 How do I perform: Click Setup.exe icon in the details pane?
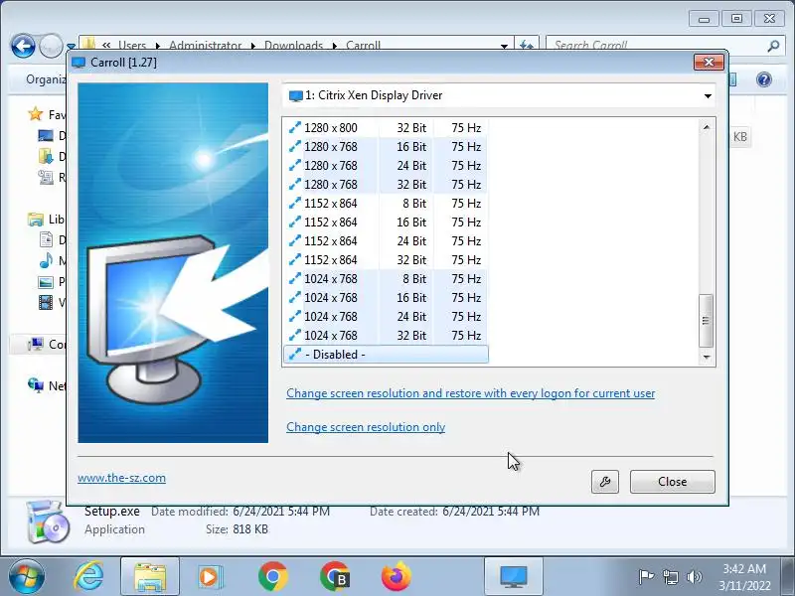point(48,522)
